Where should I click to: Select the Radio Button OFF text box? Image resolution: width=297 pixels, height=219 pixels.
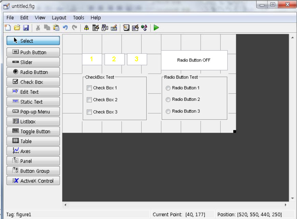(x=194, y=60)
